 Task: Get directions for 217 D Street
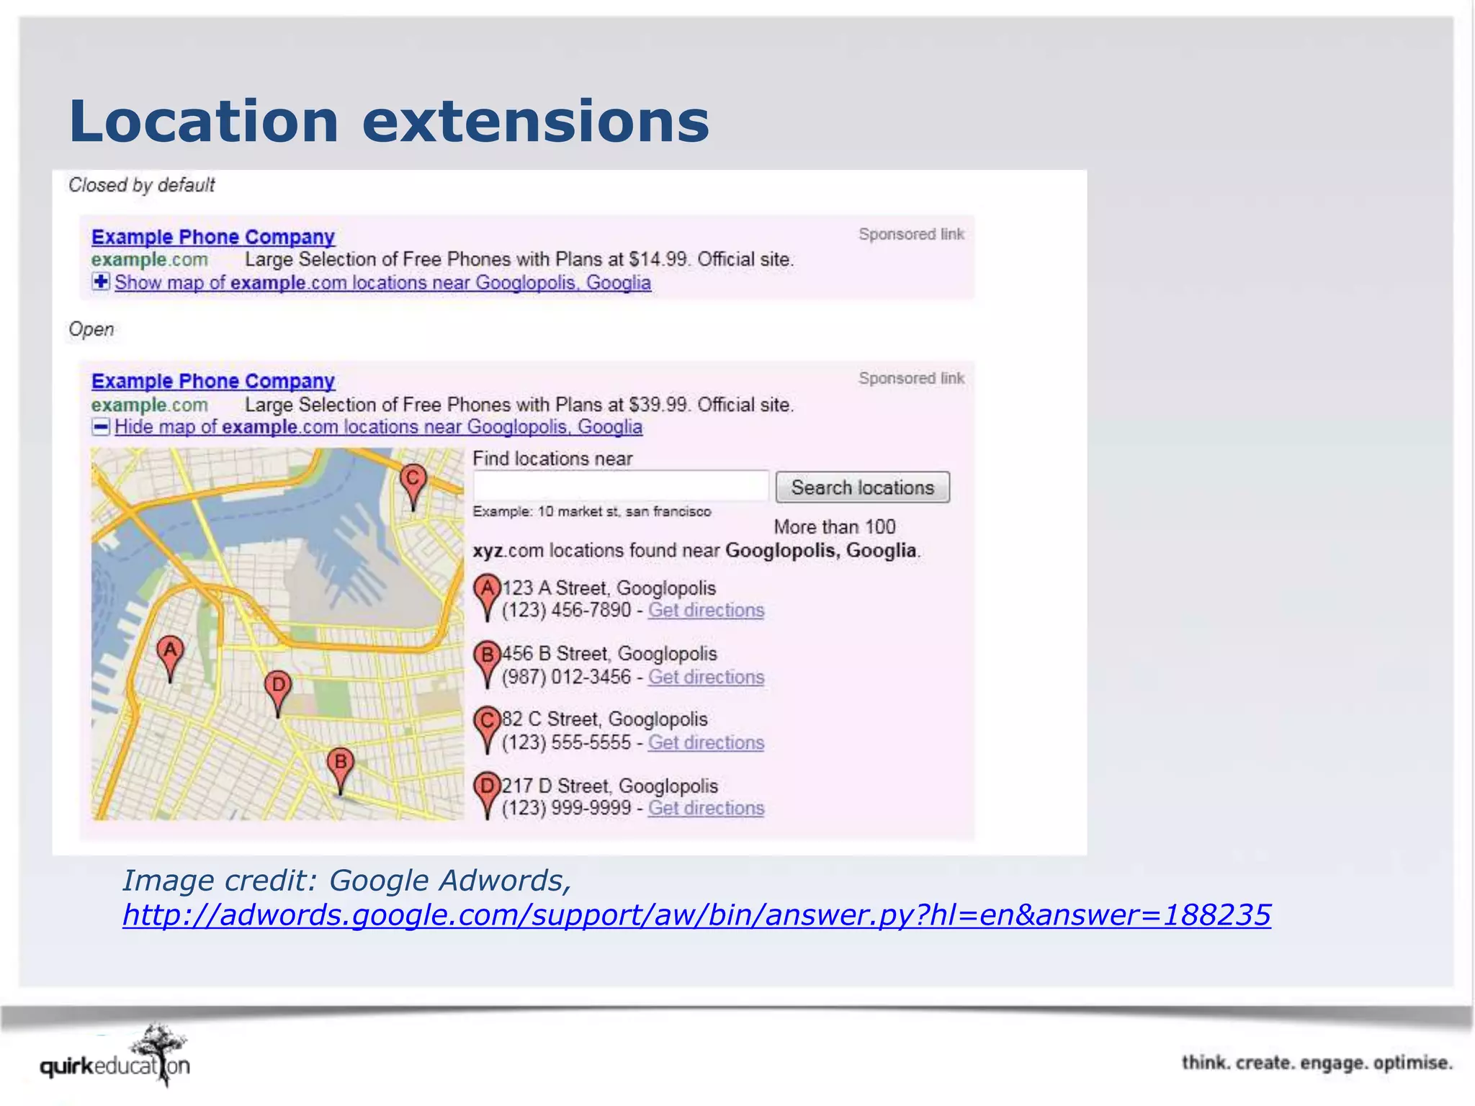pos(706,809)
